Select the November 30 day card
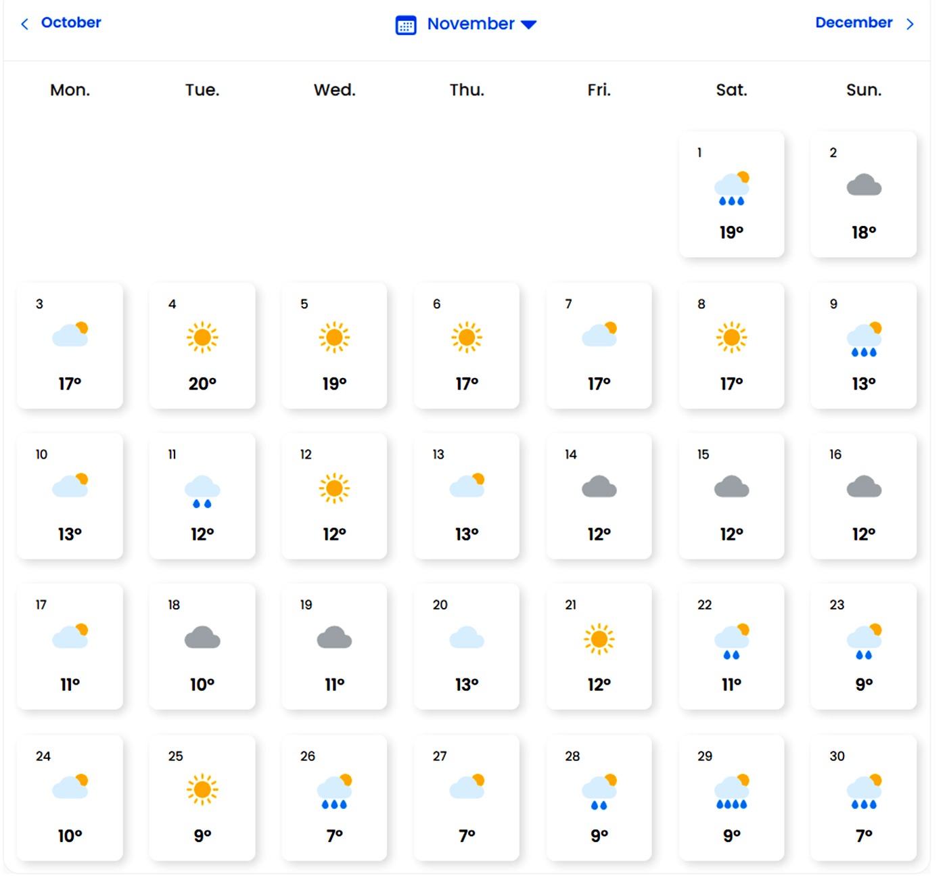947x876 pixels. pyautogui.click(x=864, y=798)
